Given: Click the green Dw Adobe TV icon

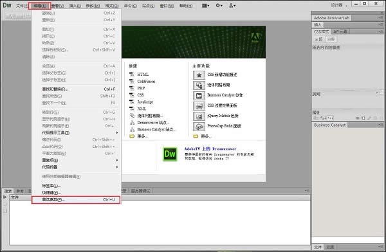Looking at the screenshot, I should 170,154.
